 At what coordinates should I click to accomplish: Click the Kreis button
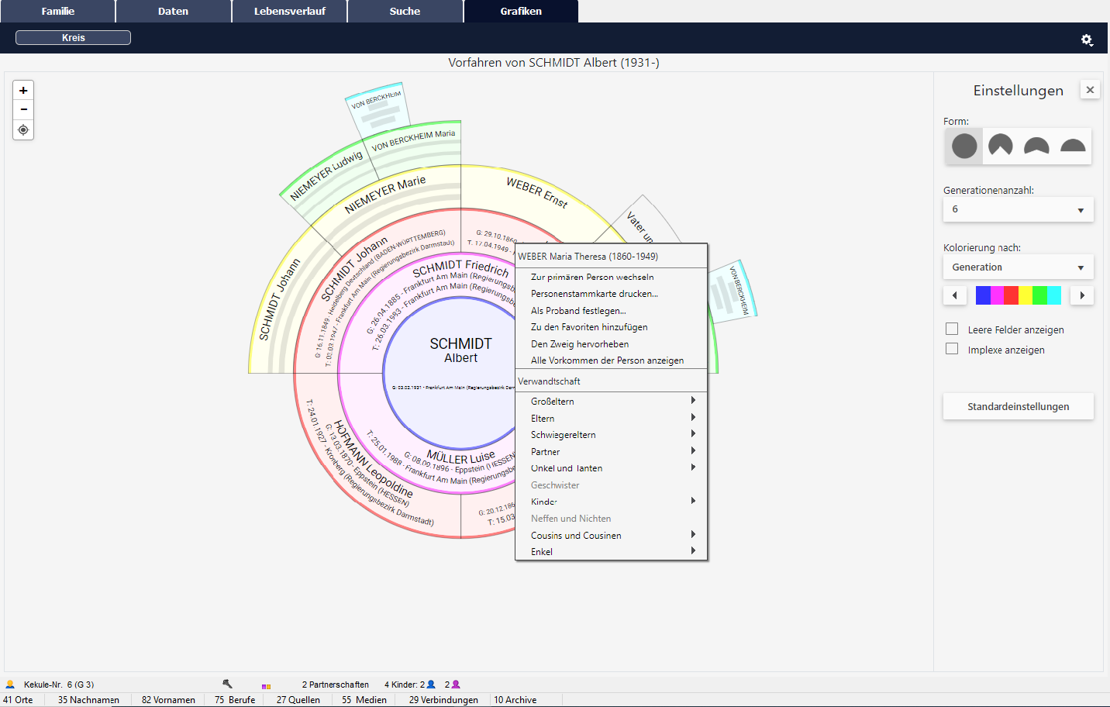[x=73, y=37]
